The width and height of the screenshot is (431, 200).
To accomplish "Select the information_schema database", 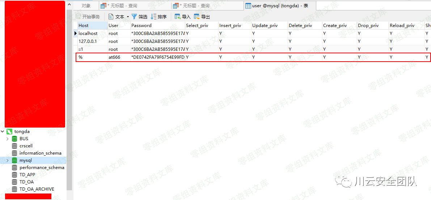I will coord(40,153).
